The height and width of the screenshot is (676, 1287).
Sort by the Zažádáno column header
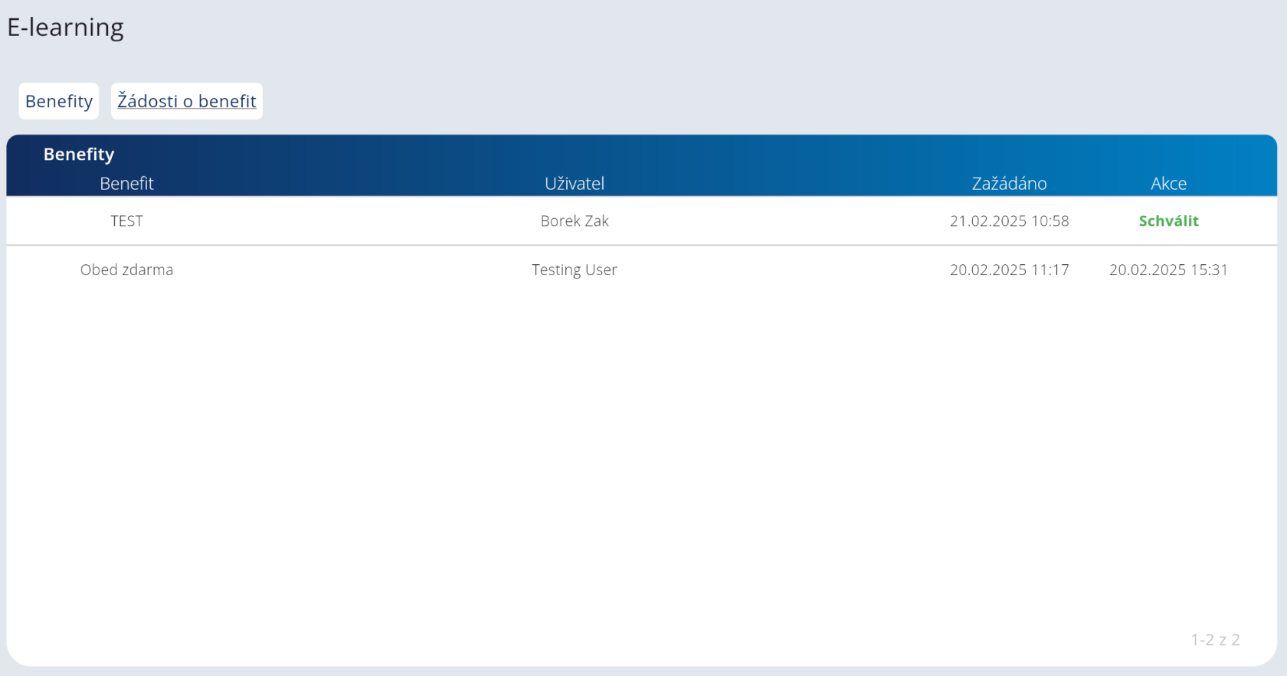[1009, 184]
